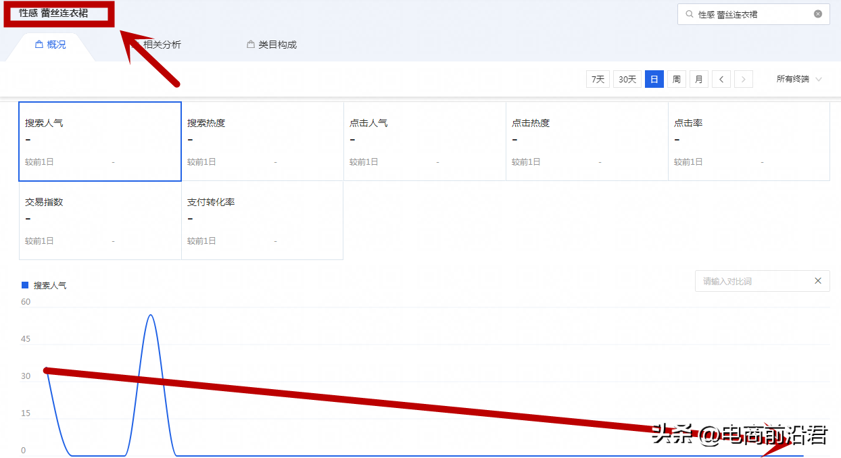
Task: Clear the compare-word input with the X icon
Action: pos(818,281)
